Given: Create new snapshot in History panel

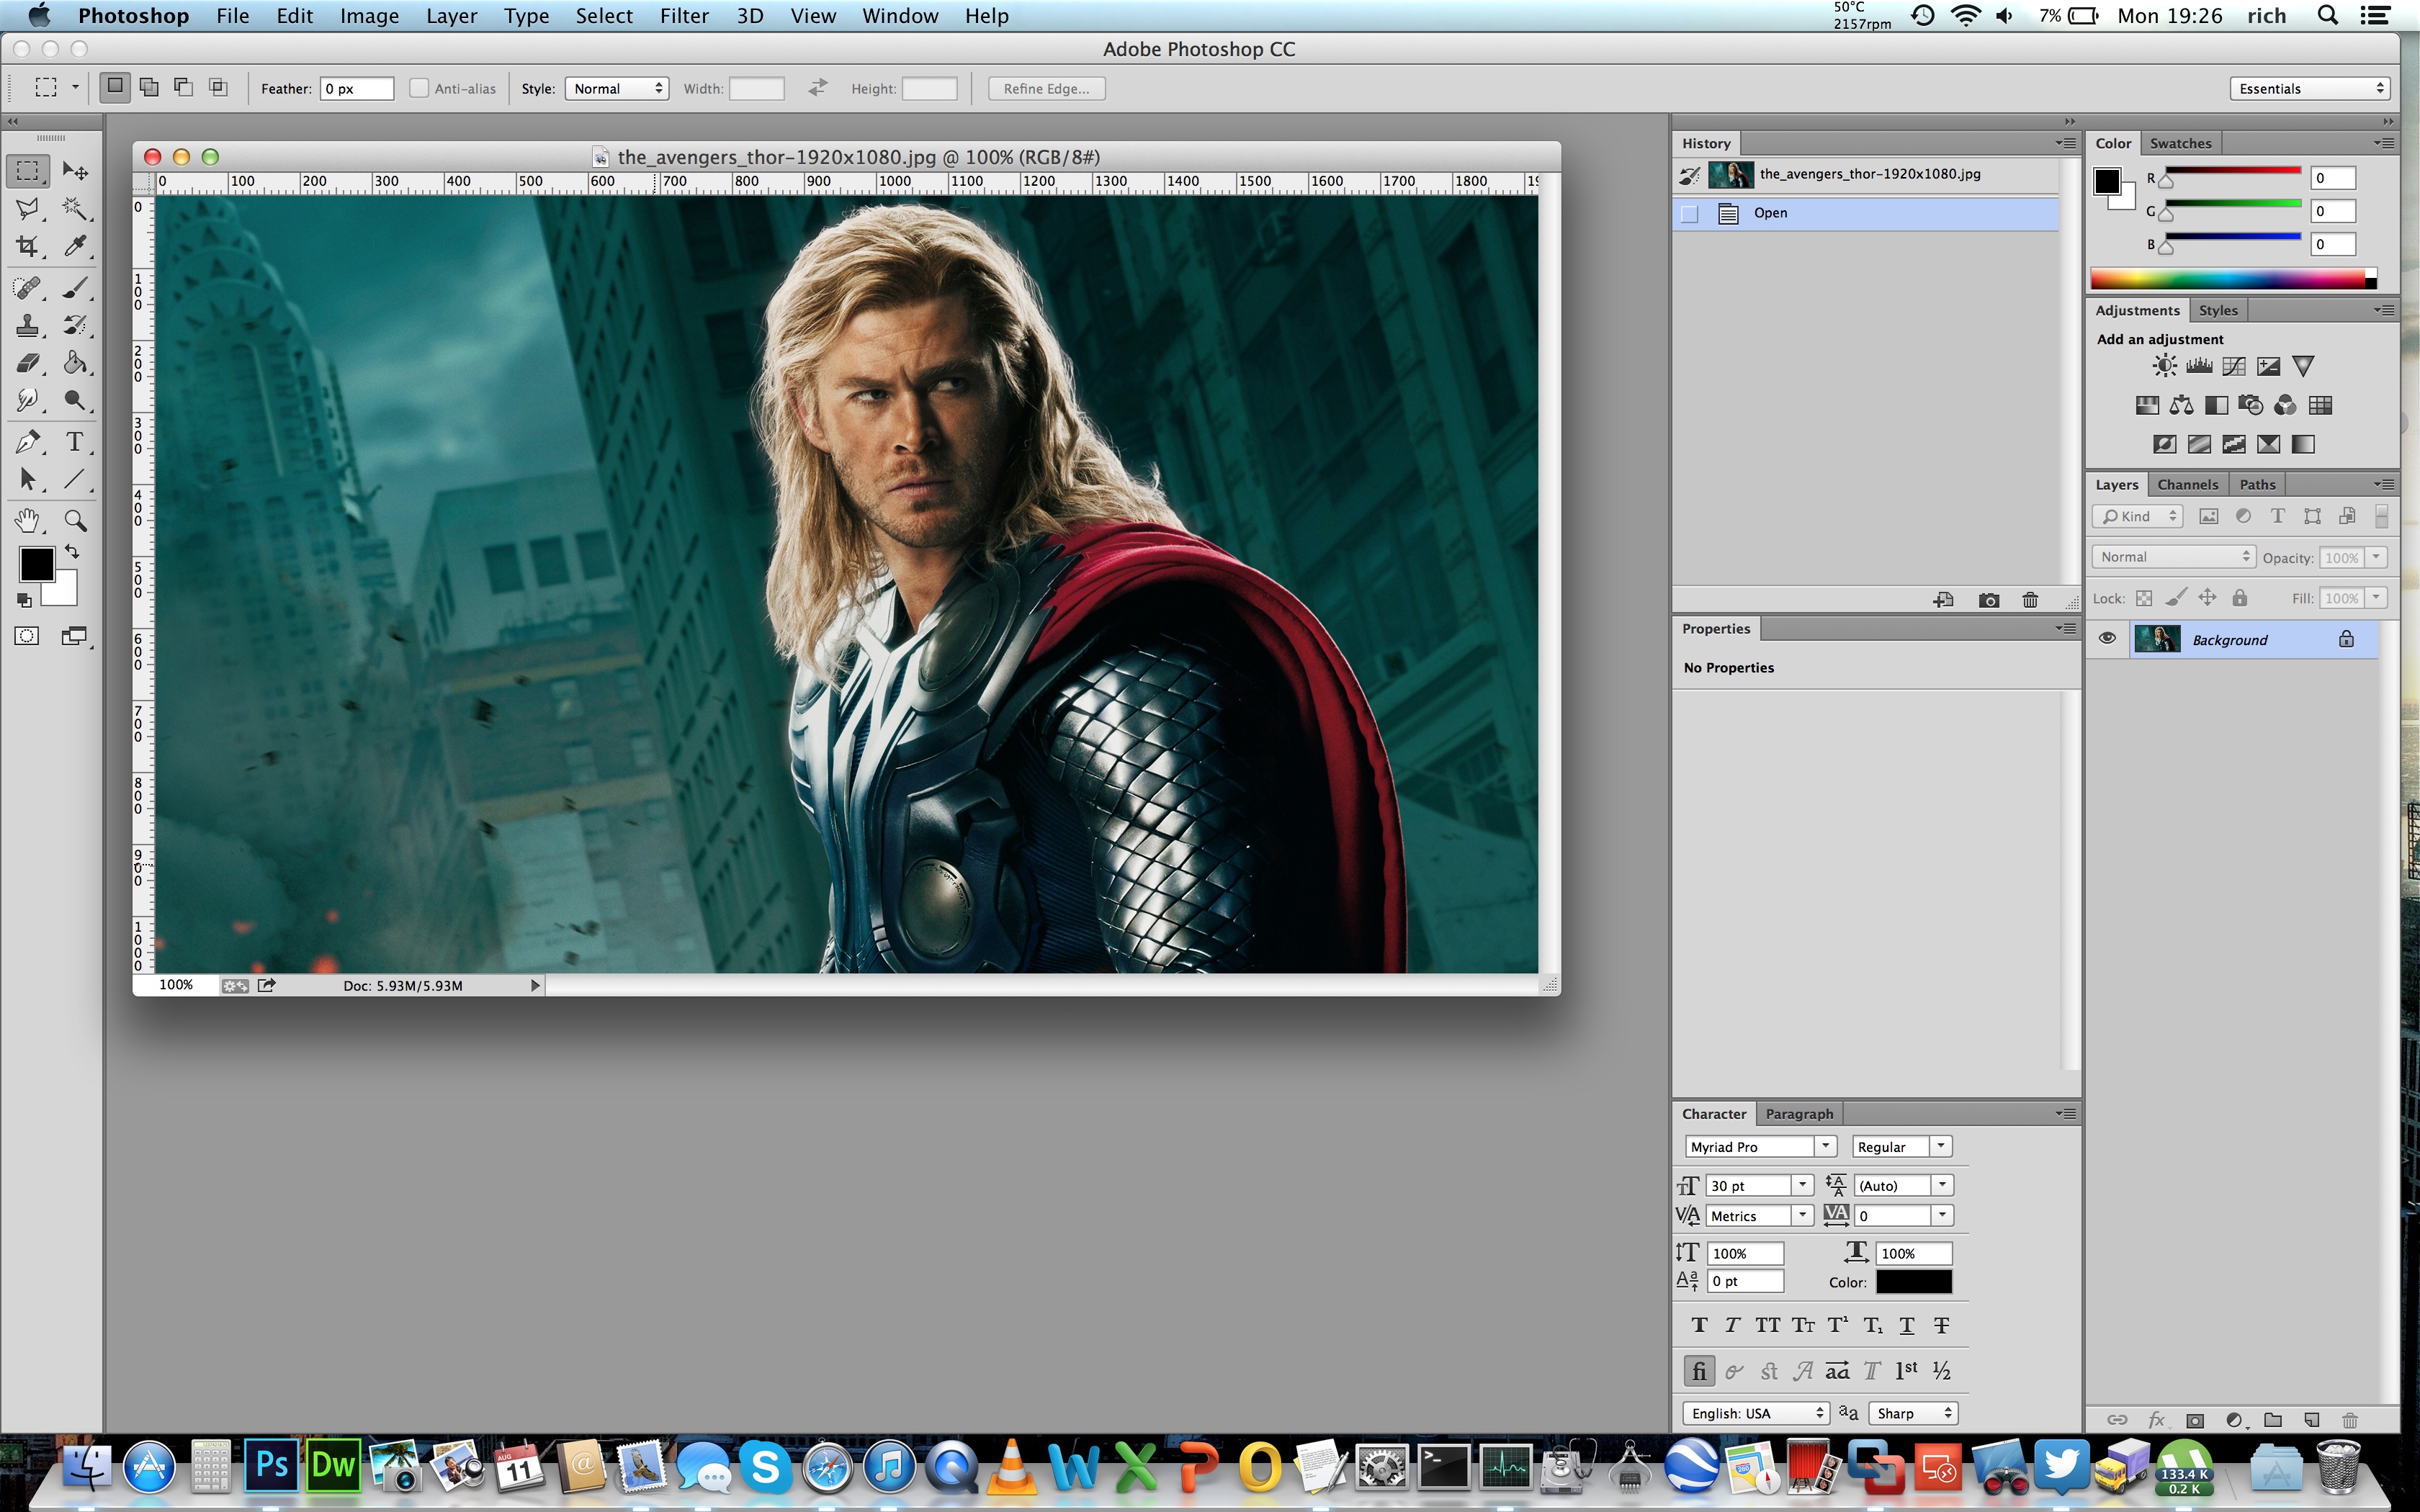Looking at the screenshot, I should pyautogui.click(x=1988, y=600).
